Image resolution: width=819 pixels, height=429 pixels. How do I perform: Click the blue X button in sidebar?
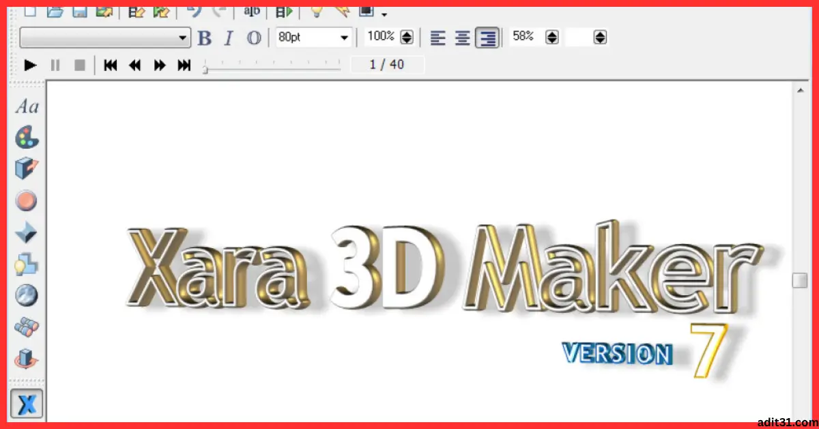pyautogui.click(x=27, y=404)
